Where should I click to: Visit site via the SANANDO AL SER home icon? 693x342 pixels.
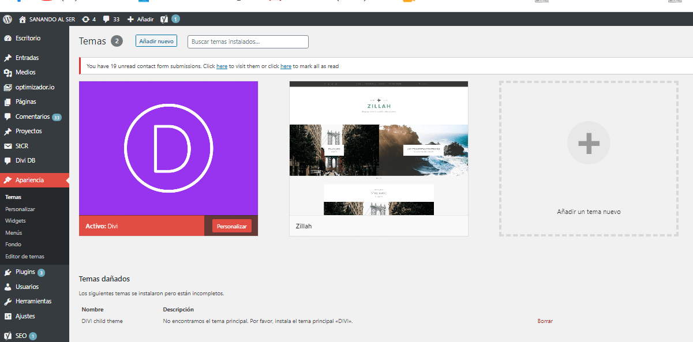(x=23, y=19)
